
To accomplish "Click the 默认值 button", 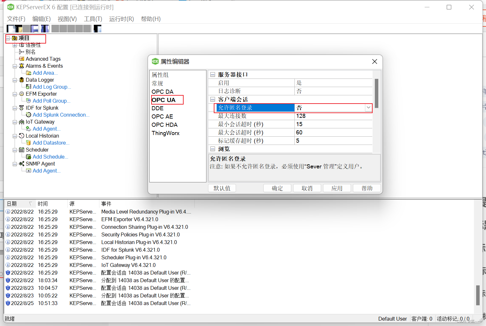I will click(222, 188).
